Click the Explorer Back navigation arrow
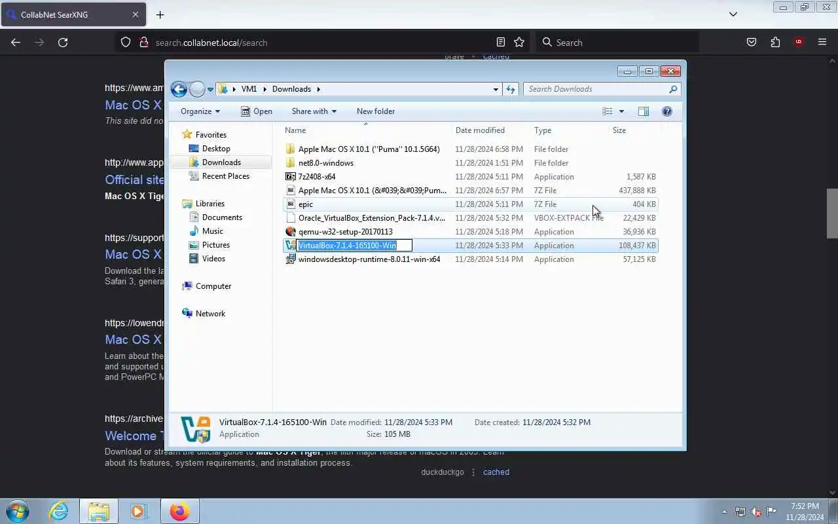The image size is (838, 524). pos(179,89)
